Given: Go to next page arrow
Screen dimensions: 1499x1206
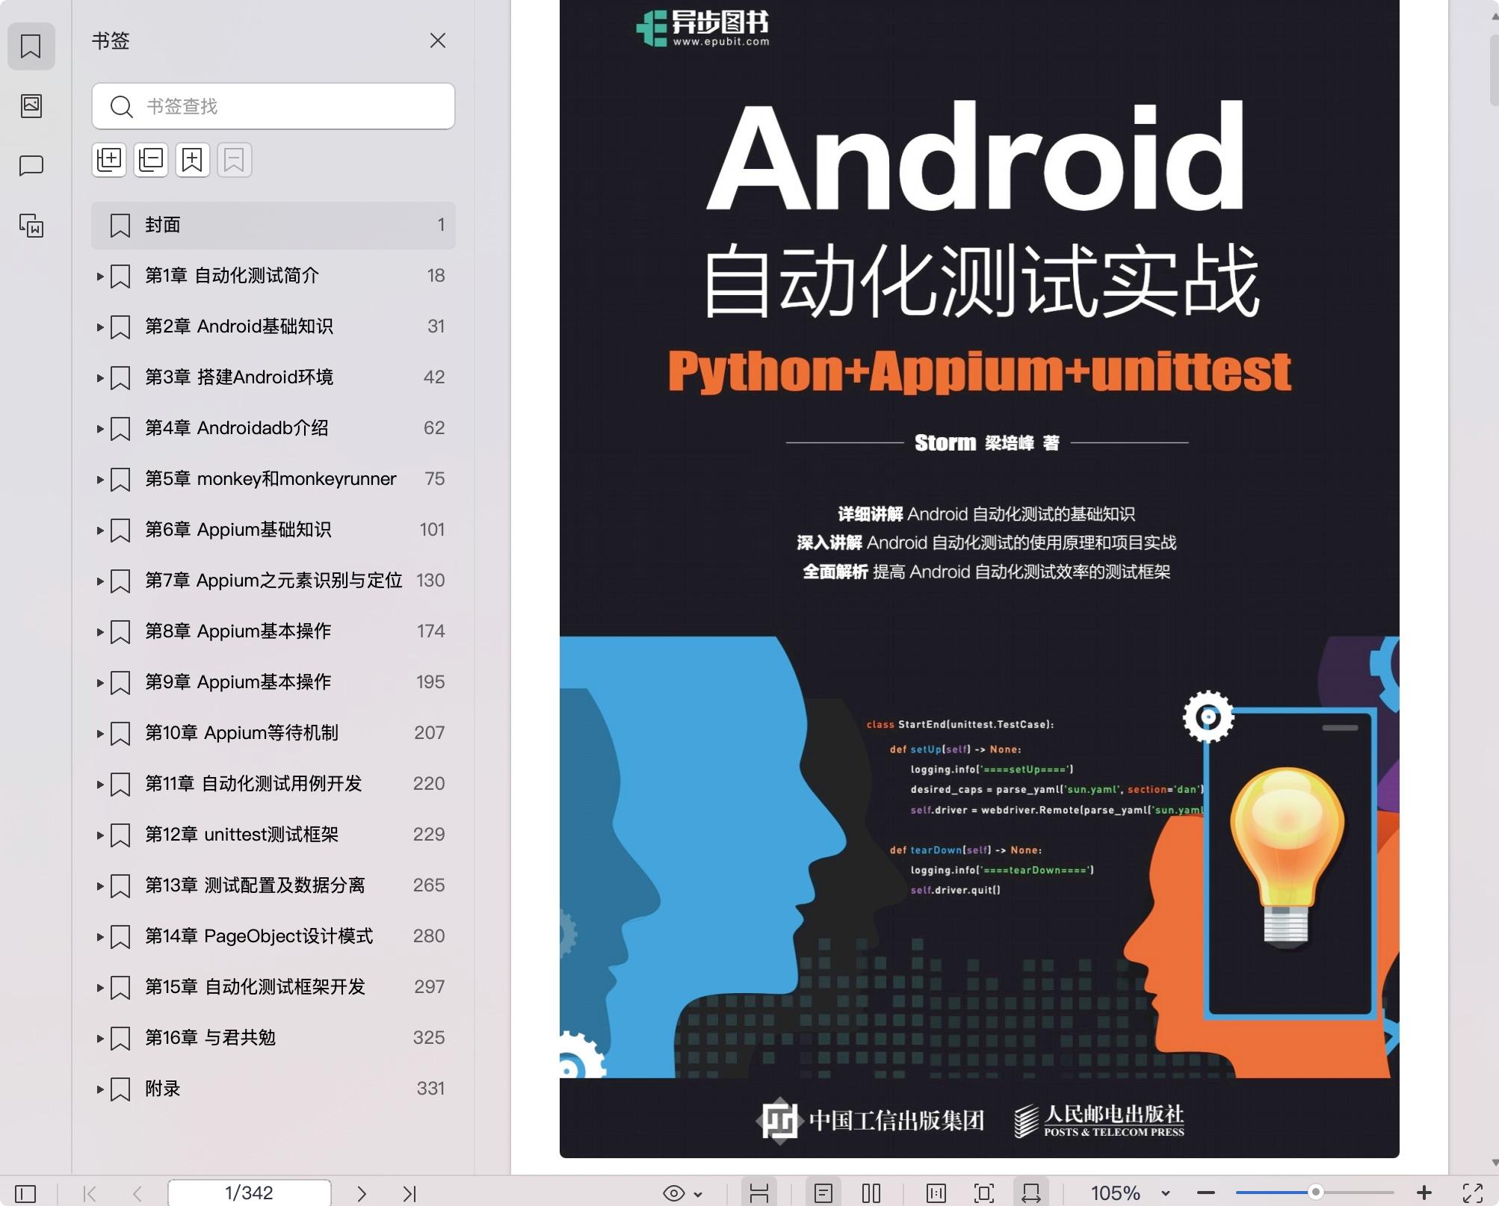Looking at the screenshot, I should 362,1193.
